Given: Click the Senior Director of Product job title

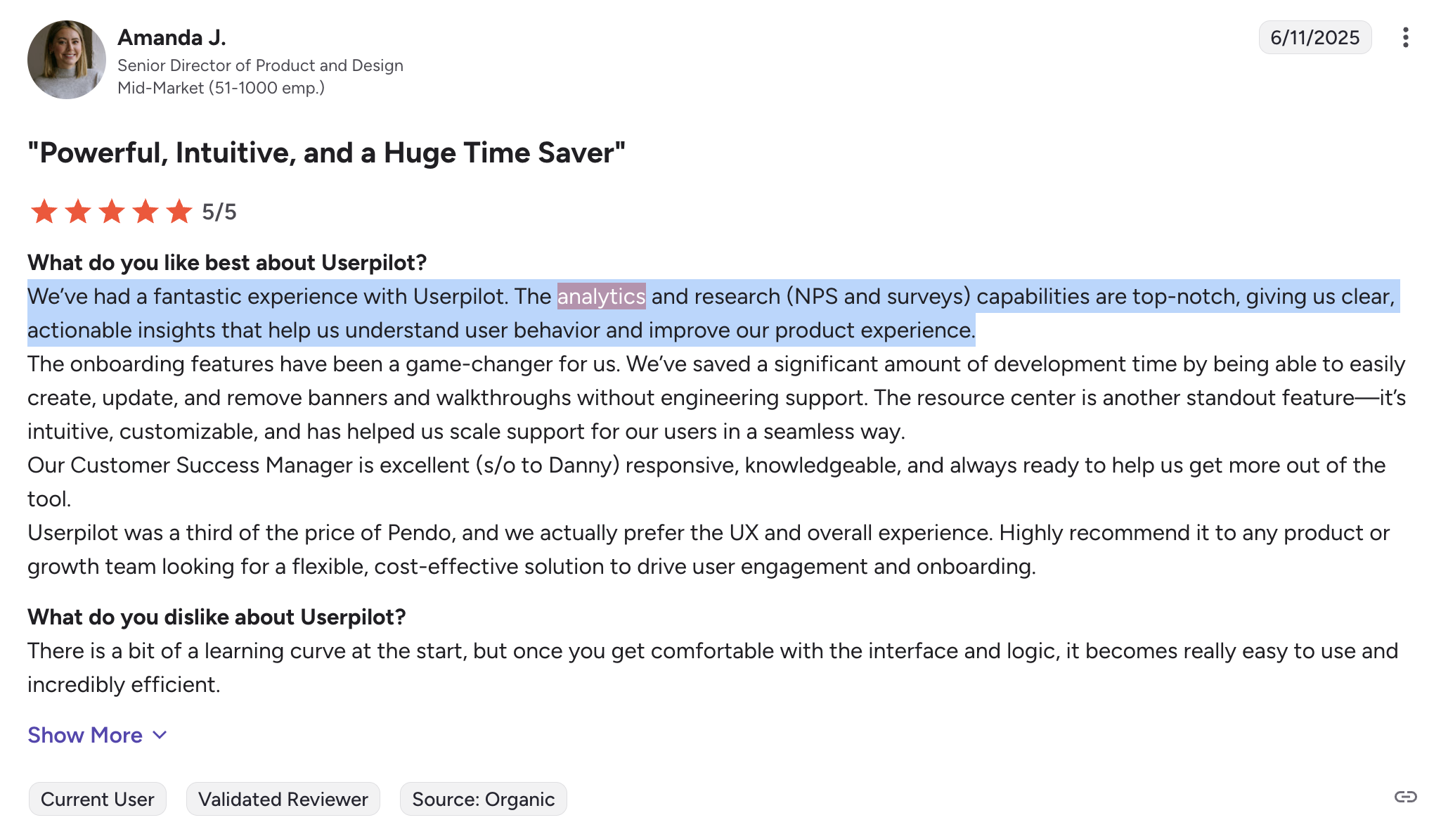Looking at the screenshot, I should tap(260, 65).
